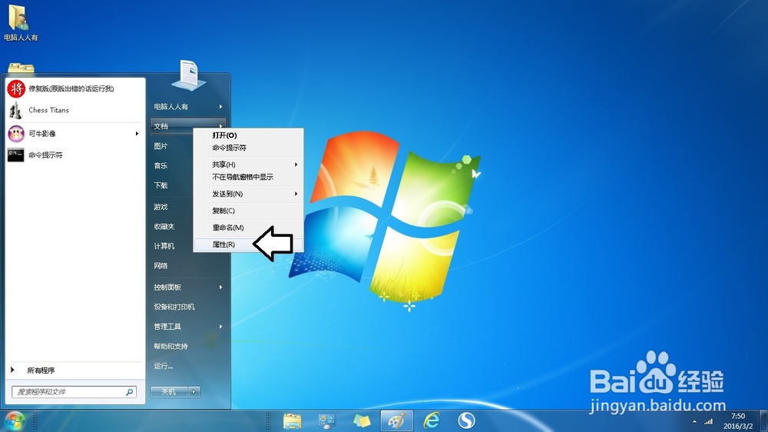Screen dimensions: 768x432
Task: Open the Sogou browser taskbar icon
Action: [x=466, y=421]
